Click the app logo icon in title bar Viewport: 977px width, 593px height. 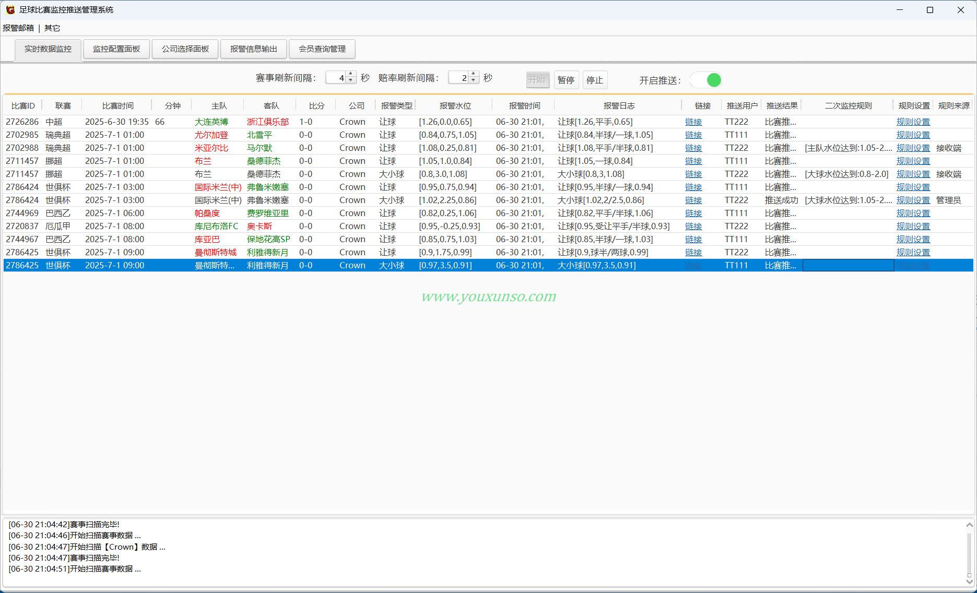[x=10, y=10]
